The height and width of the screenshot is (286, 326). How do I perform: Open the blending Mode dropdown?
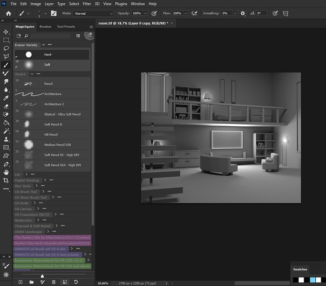(93, 13)
